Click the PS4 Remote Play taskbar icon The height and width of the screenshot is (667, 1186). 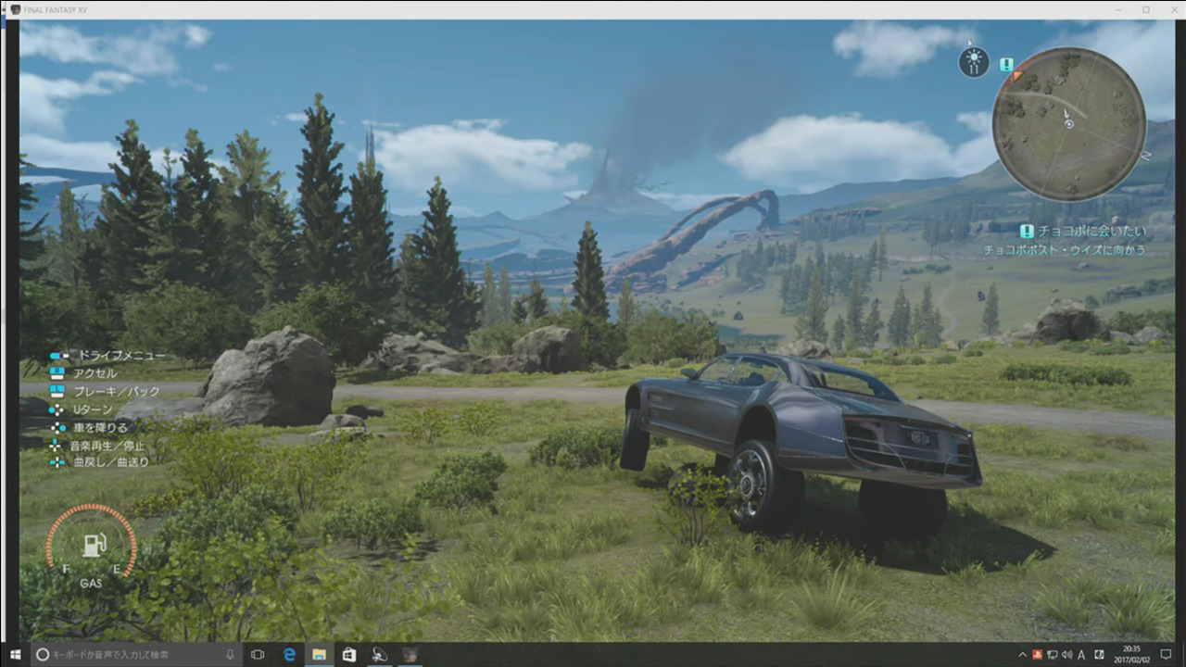pos(379,654)
